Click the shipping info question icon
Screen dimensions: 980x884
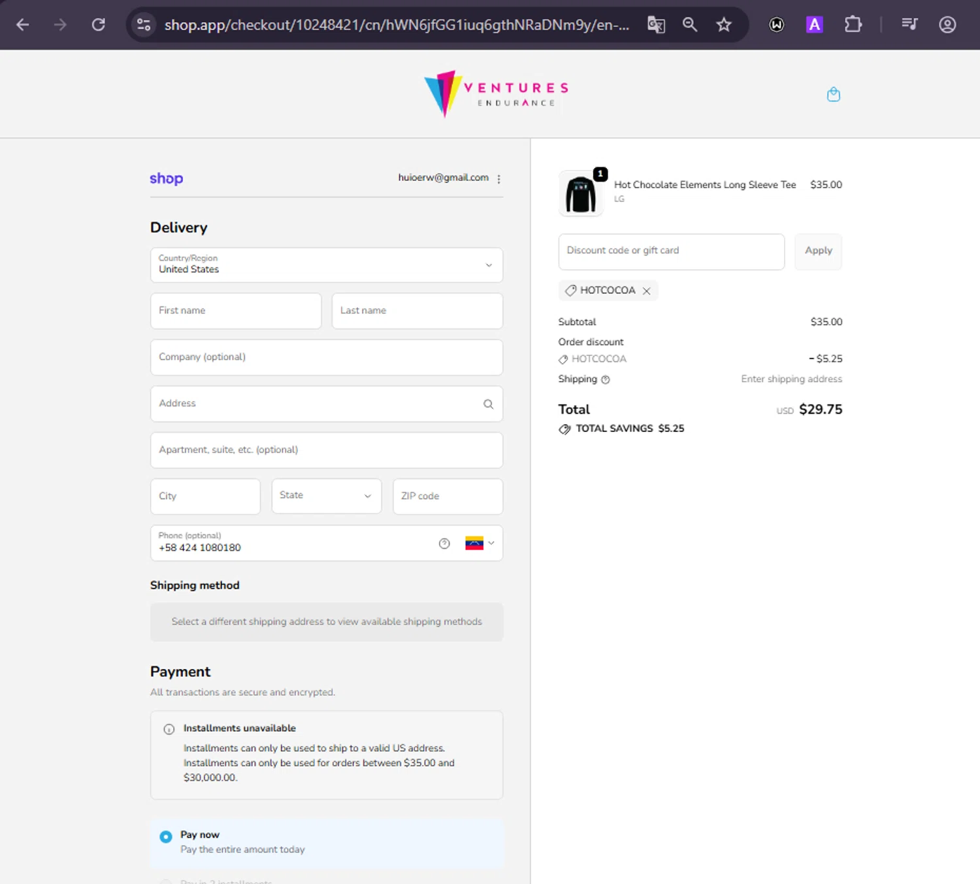(606, 380)
